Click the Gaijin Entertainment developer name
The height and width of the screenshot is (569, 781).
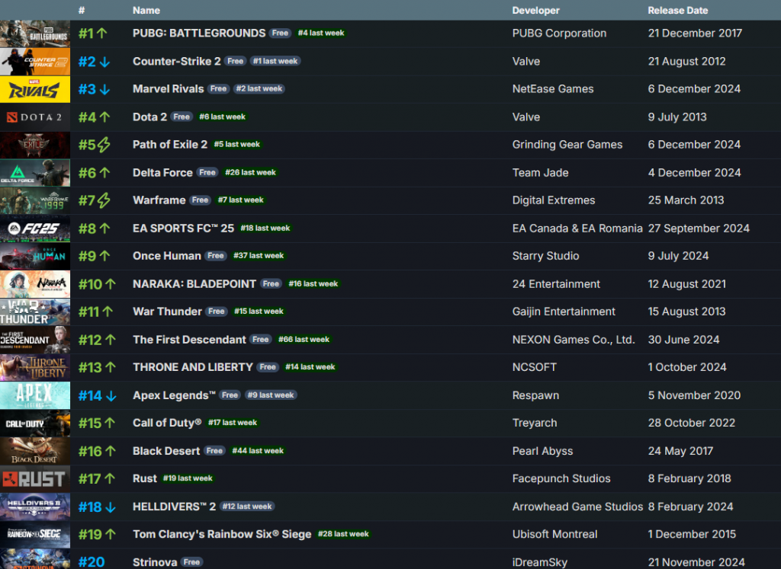[x=564, y=312]
